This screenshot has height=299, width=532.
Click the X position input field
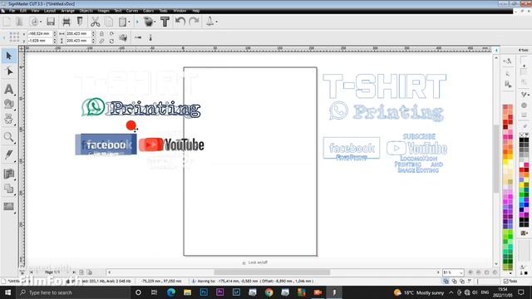[x=39, y=34]
